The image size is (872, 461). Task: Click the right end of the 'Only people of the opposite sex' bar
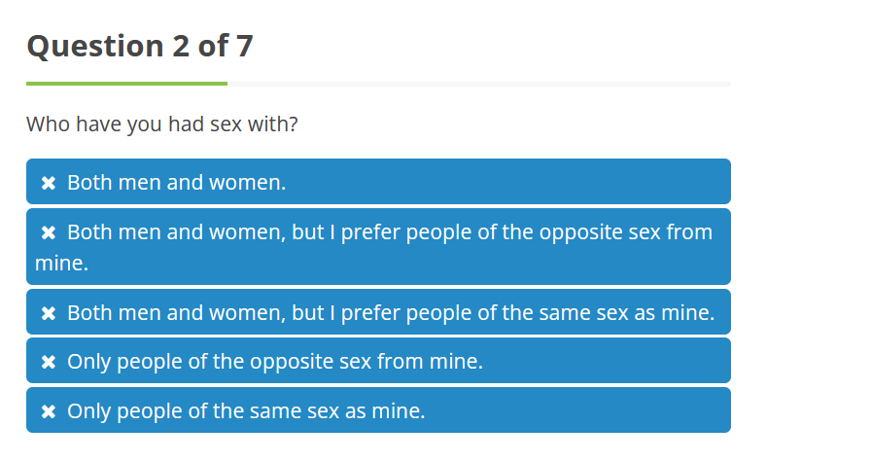click(717, 361)
